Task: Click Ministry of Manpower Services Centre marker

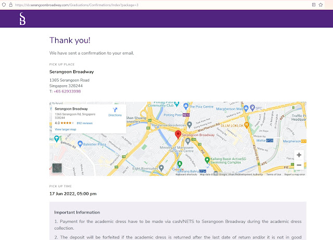Action: 188,141
